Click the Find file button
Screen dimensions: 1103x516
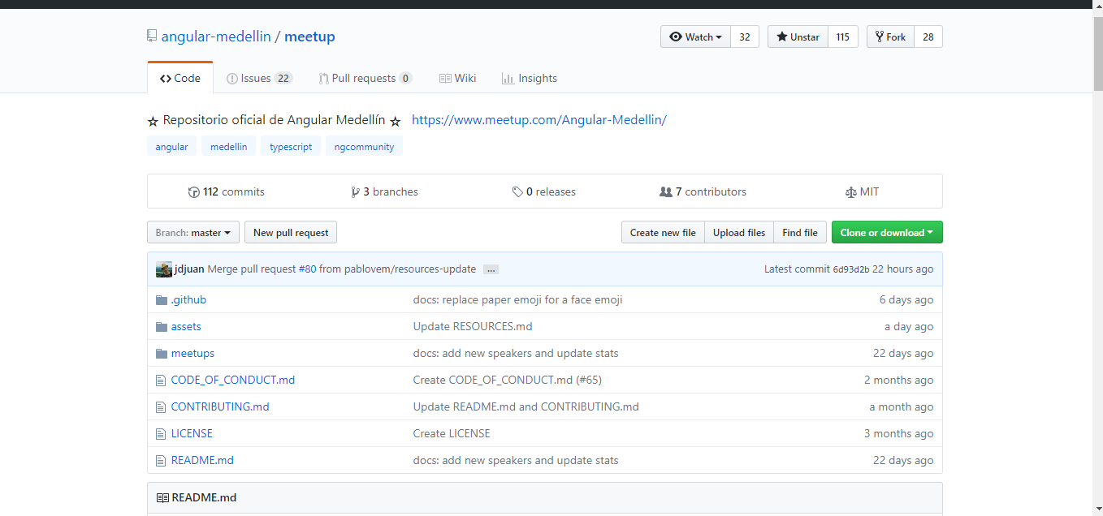click(x=800, y=233)
